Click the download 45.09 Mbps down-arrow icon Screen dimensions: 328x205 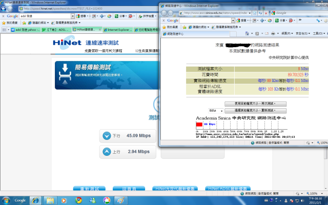pyautogui.click(x=107, y=136)
